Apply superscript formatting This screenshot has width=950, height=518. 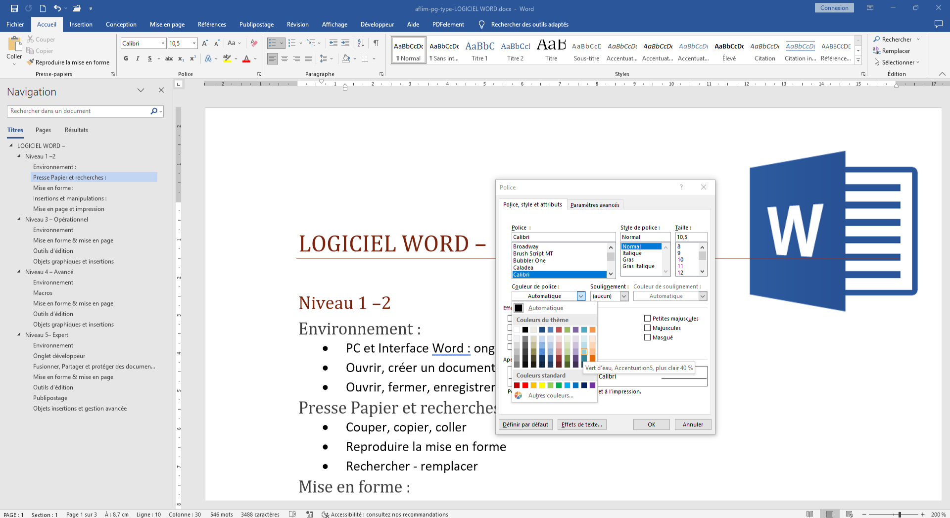193,58
